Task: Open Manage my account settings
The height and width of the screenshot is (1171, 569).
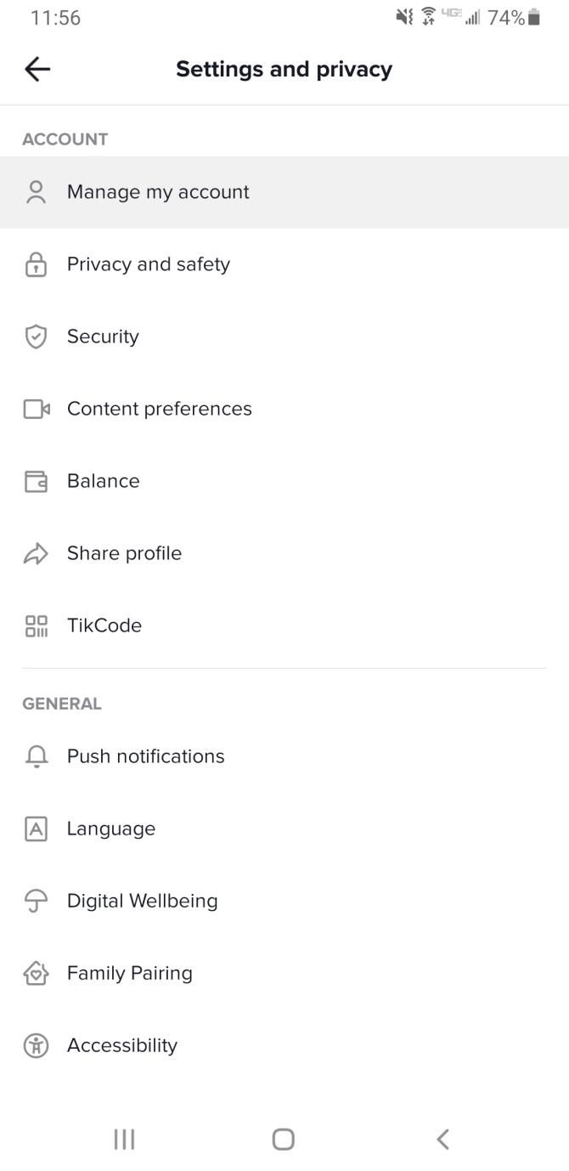Action: [158, 192]
